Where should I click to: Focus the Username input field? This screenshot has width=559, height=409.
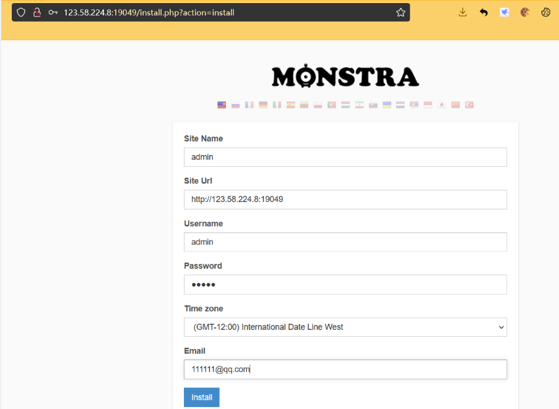345,242
